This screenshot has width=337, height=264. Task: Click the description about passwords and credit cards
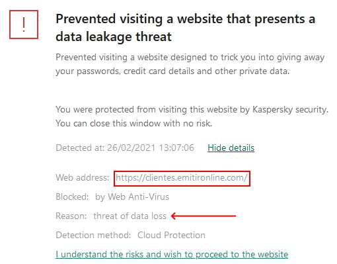(190, 64)
